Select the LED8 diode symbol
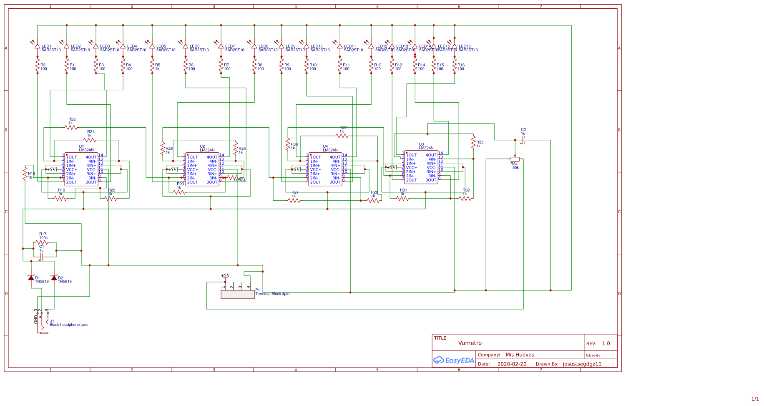764x406 pixels. tap(253, 45)
